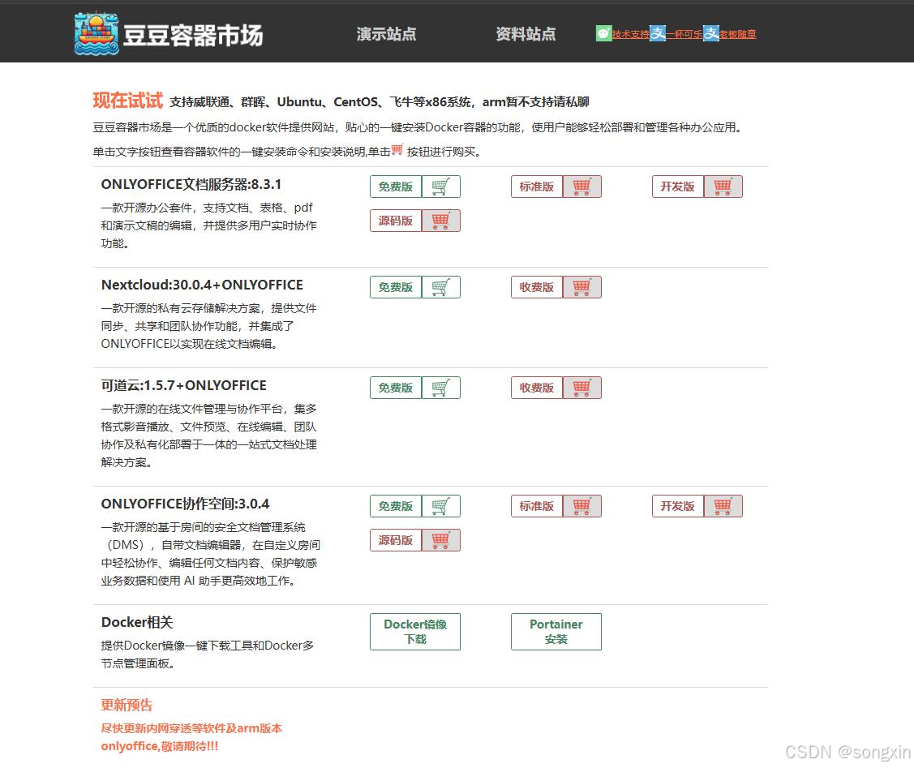This screenshot has height=768, width=914.
Task: Click red cart for ONLYOFFICE协作空间 开发版
Action: pyautogui.click(x=723, y=506)
